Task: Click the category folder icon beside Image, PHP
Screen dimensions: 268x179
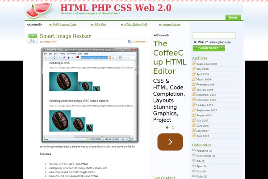Action: [42, 42]
